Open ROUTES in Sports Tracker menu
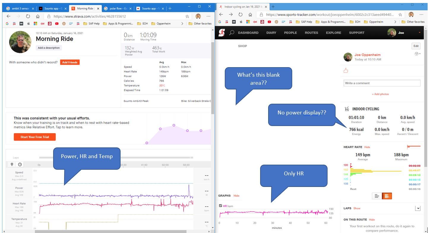 311,33
